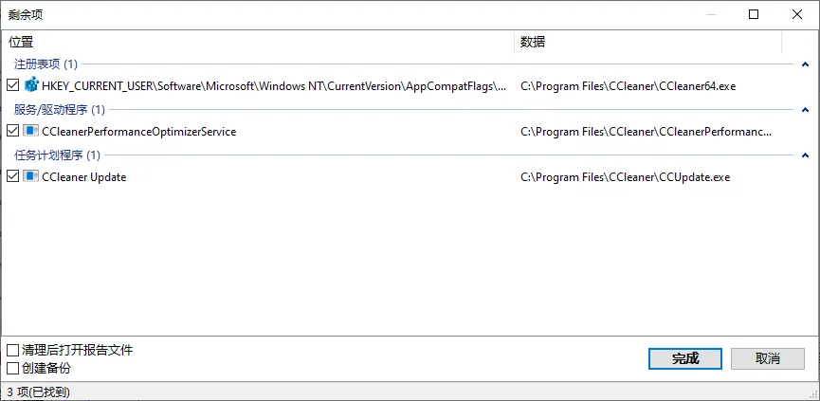The width and height of the screenshot is (820, 401).
Task: Click the registry cube icon beside HKEY_CURRENT_USER entry
Action: pyautogui.click(x=31, y=85)
